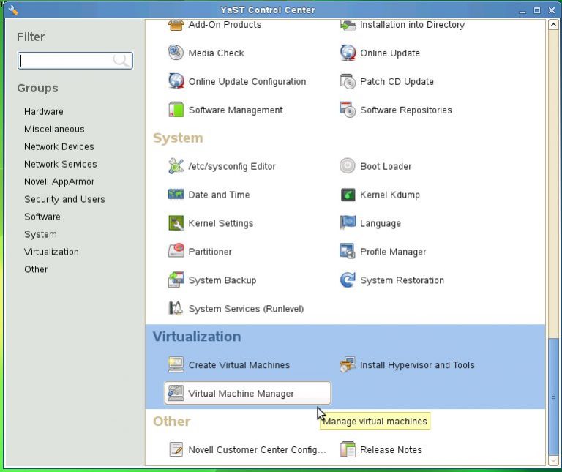The image size is (562, 472).
Task: Launch Install Hypervisor and Tools
Action: [x=417, y=365]
